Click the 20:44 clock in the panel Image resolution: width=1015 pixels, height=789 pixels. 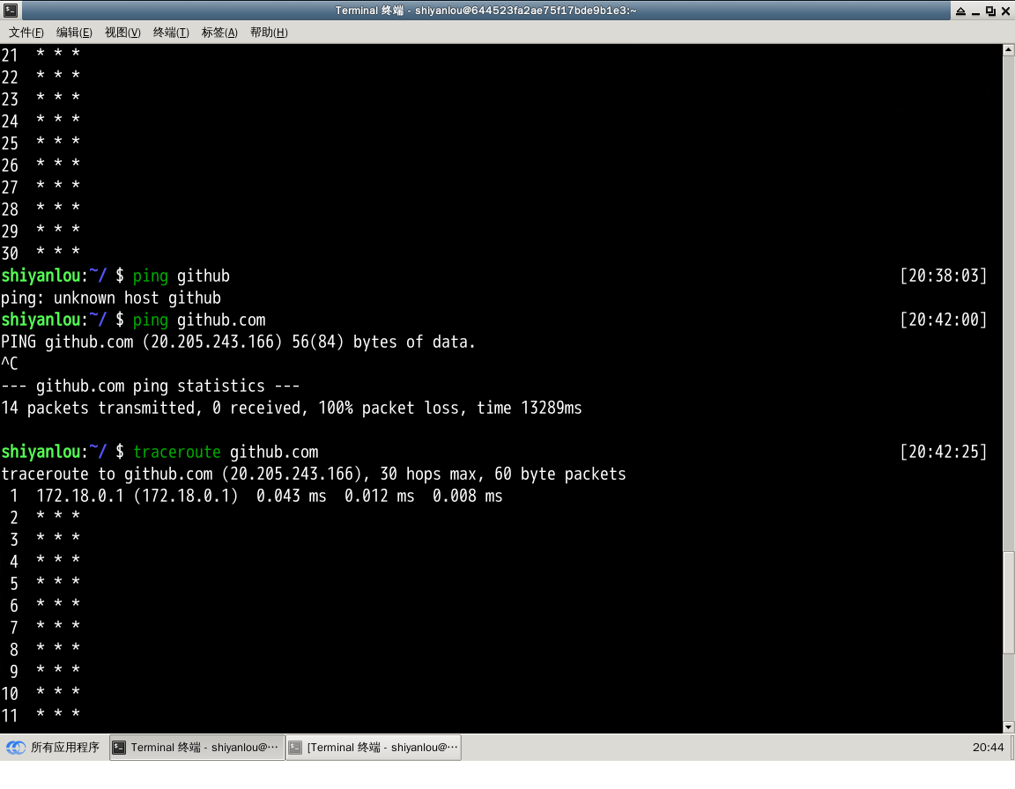point(988,748)
